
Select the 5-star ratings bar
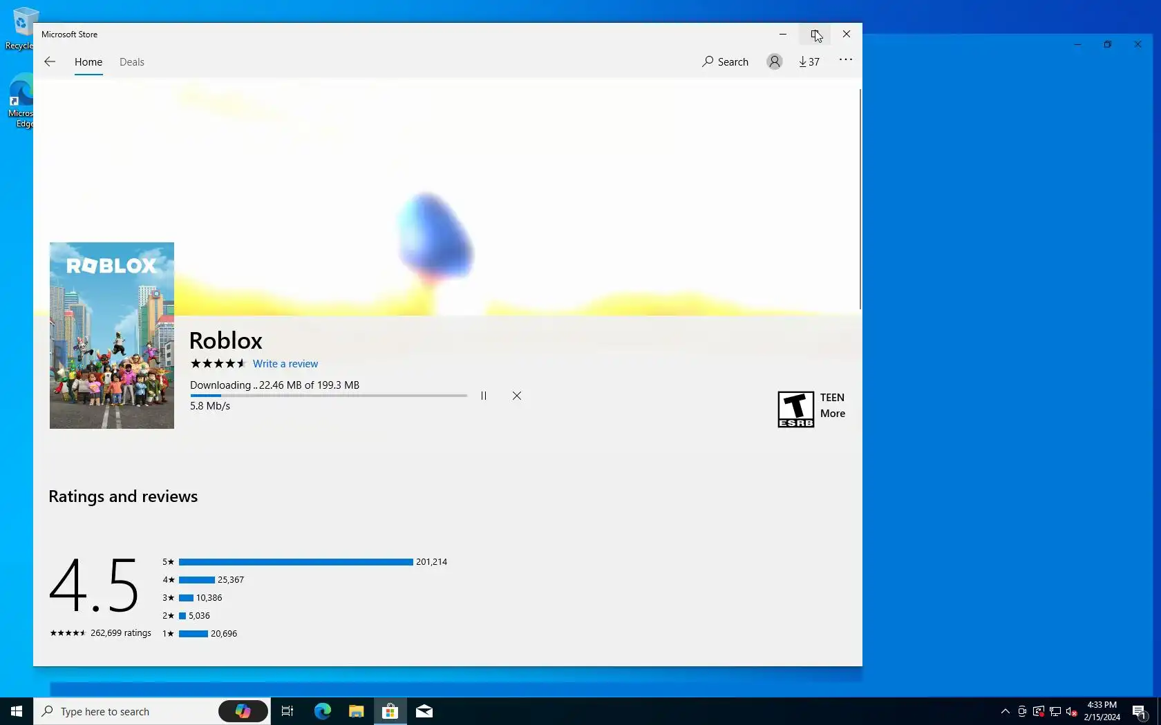296,562
